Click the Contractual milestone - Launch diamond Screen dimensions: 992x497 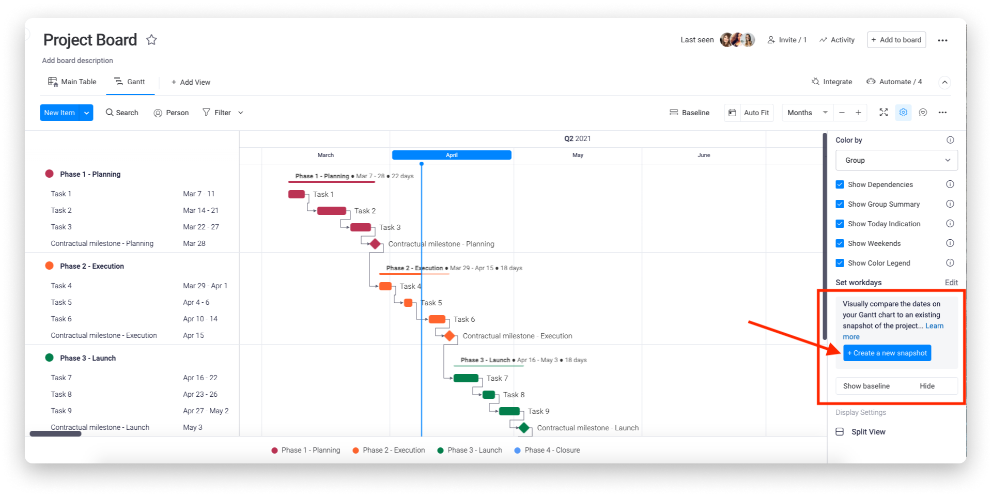524,428
